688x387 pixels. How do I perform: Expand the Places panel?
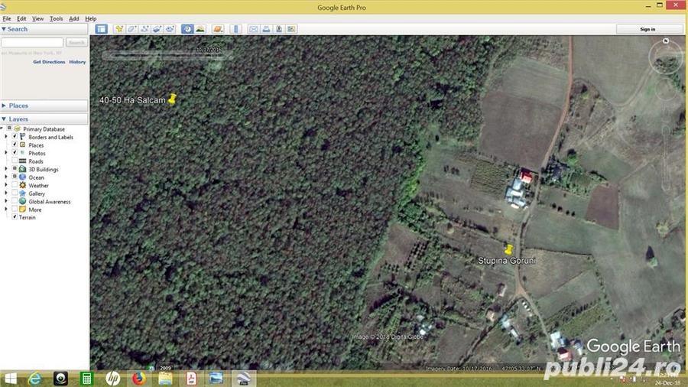coord(5,106)
